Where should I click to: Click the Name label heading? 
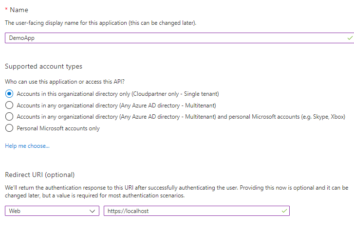click(19, 10)
